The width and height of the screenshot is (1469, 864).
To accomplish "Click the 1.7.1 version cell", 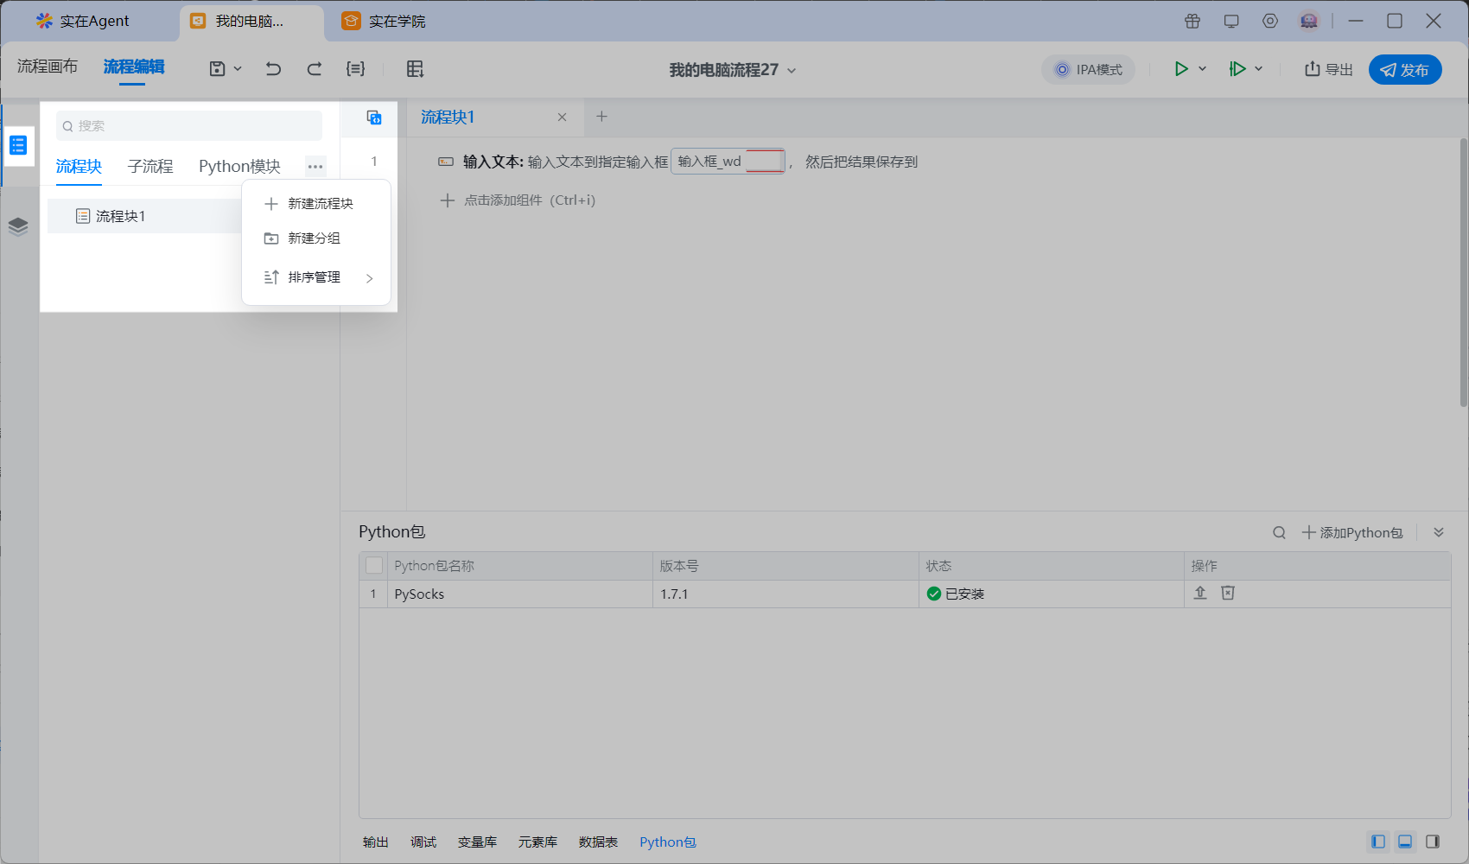I will point(785,594).
